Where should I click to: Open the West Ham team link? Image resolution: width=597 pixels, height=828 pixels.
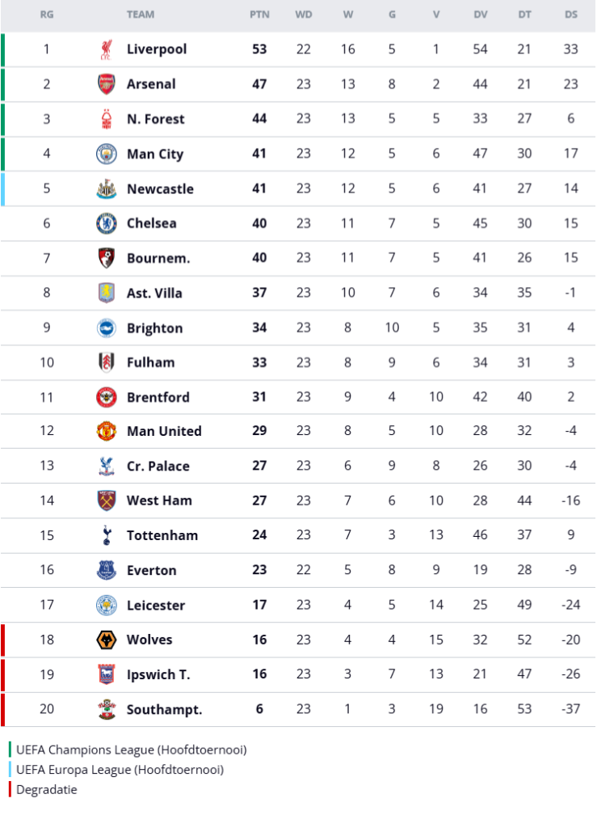pyautogui.click(x=159, y=501)
